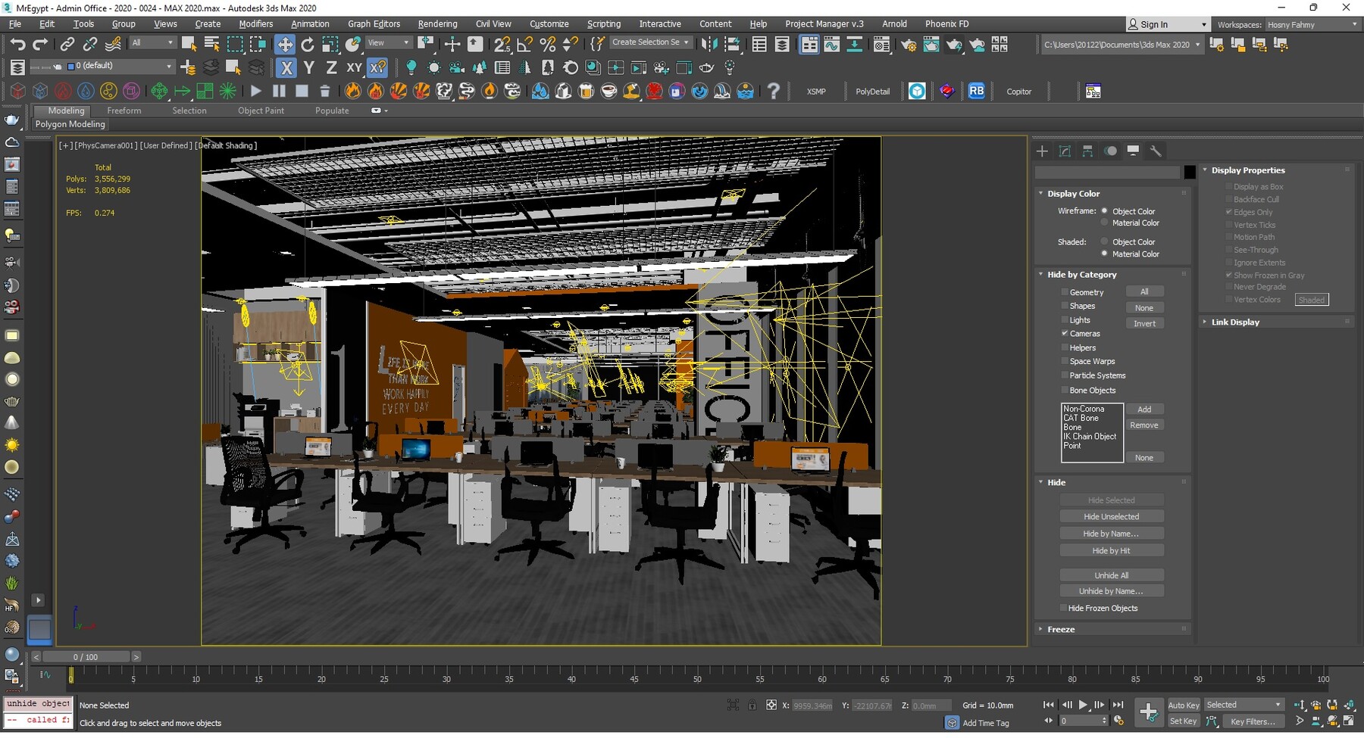Screen dimensions: 1364x738
Task: Select Material Color radio for Wireframe
Action: click(1104, 223)
